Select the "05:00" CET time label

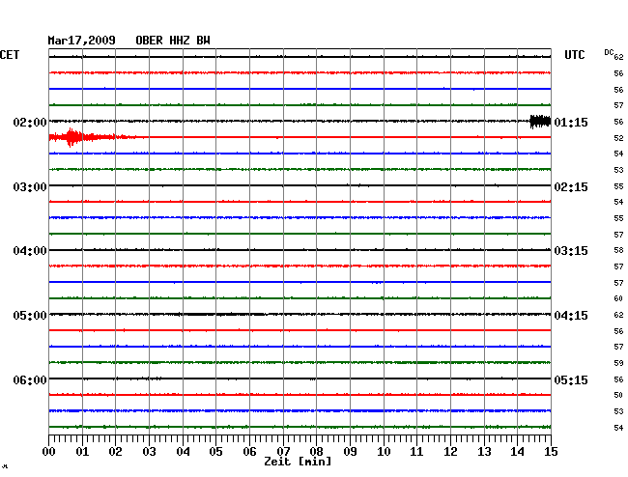[x=30, y=316]
